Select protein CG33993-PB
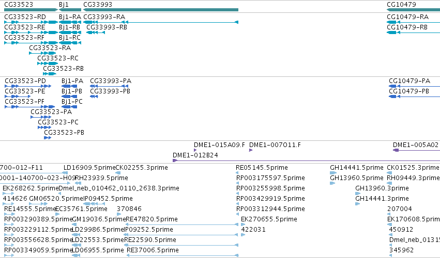 [x=94, y=96]
